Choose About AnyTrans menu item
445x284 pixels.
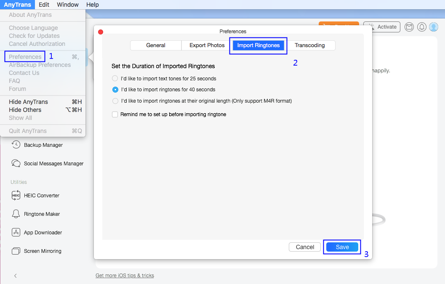tap(43, 15)
